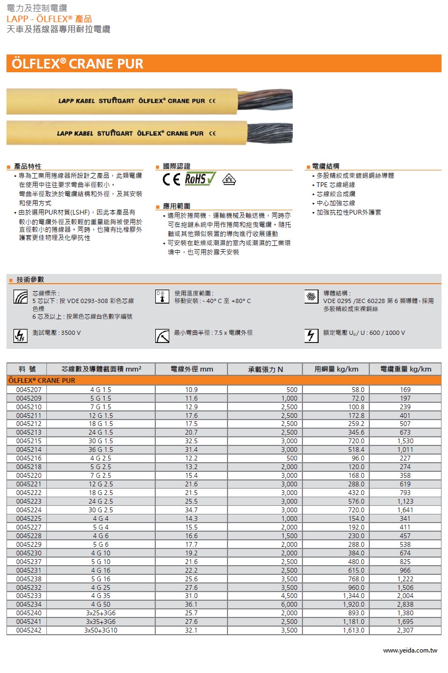Image resolution: width=448 pixels, height=673 pixels.
Task: Click the 芯線數及導體截面積 mm² column header
Action: click(101, 369)
